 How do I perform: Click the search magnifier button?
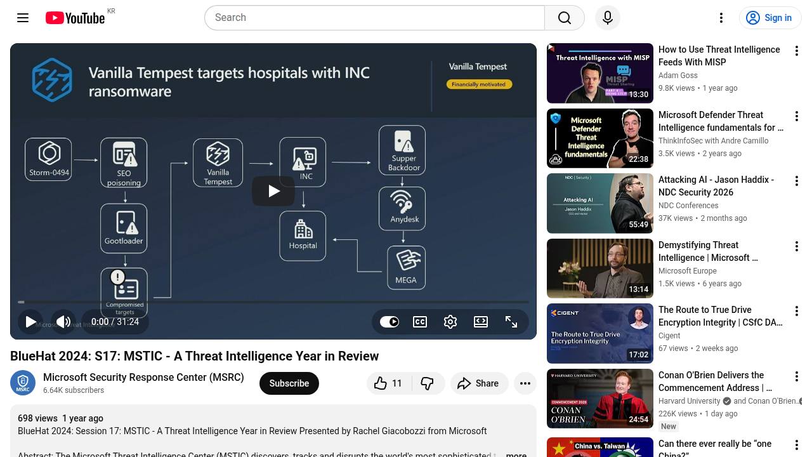(x=565, y=18)
